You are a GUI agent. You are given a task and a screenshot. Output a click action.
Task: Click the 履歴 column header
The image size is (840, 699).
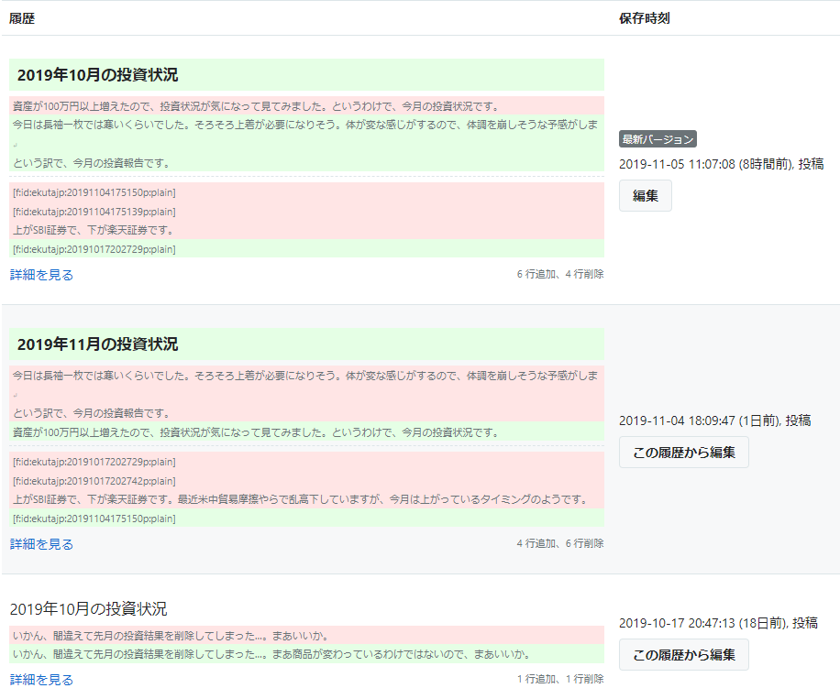click(x=22, y=18)
